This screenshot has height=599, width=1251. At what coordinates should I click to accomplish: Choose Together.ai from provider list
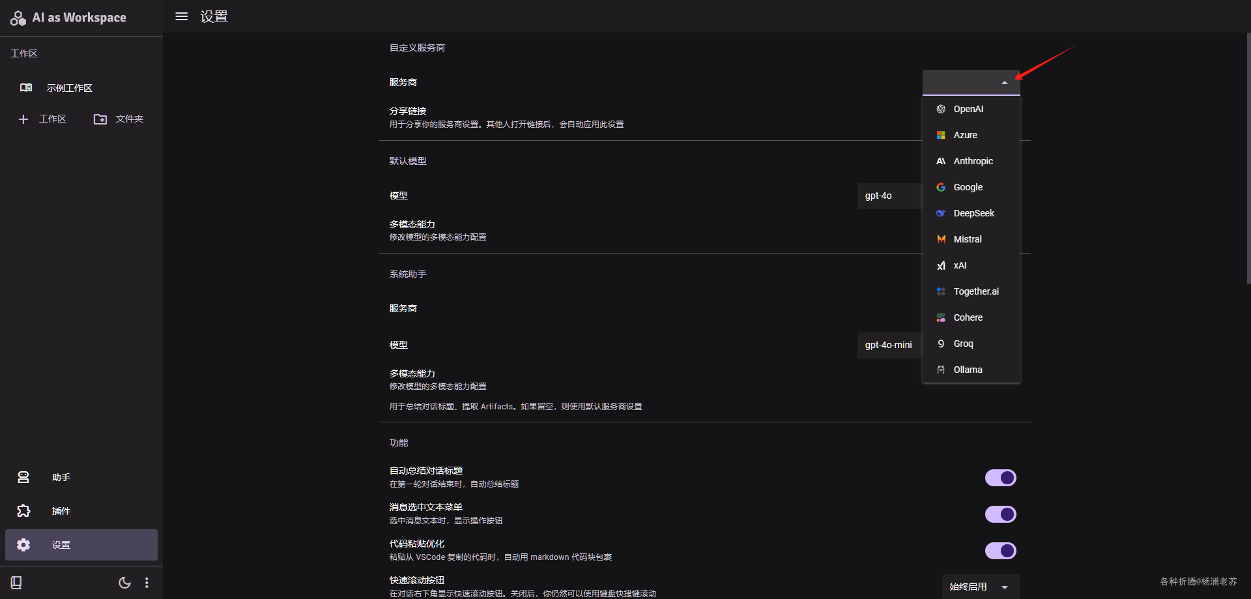[971, 291]
